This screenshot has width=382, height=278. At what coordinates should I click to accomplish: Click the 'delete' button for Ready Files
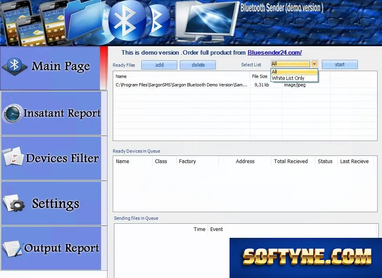click(x=198, y=65)
